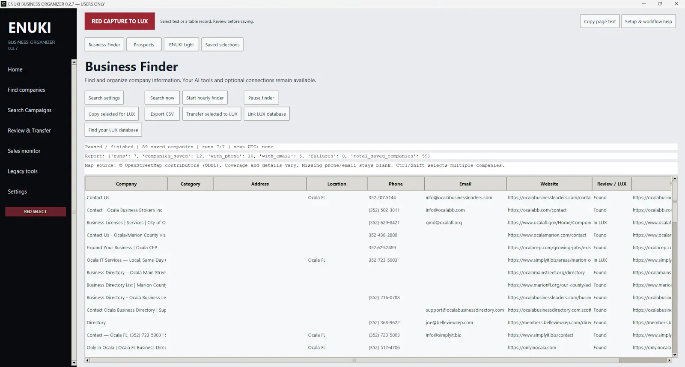
Task: Sort by the Category column header
Action: (x=191, y=184)
